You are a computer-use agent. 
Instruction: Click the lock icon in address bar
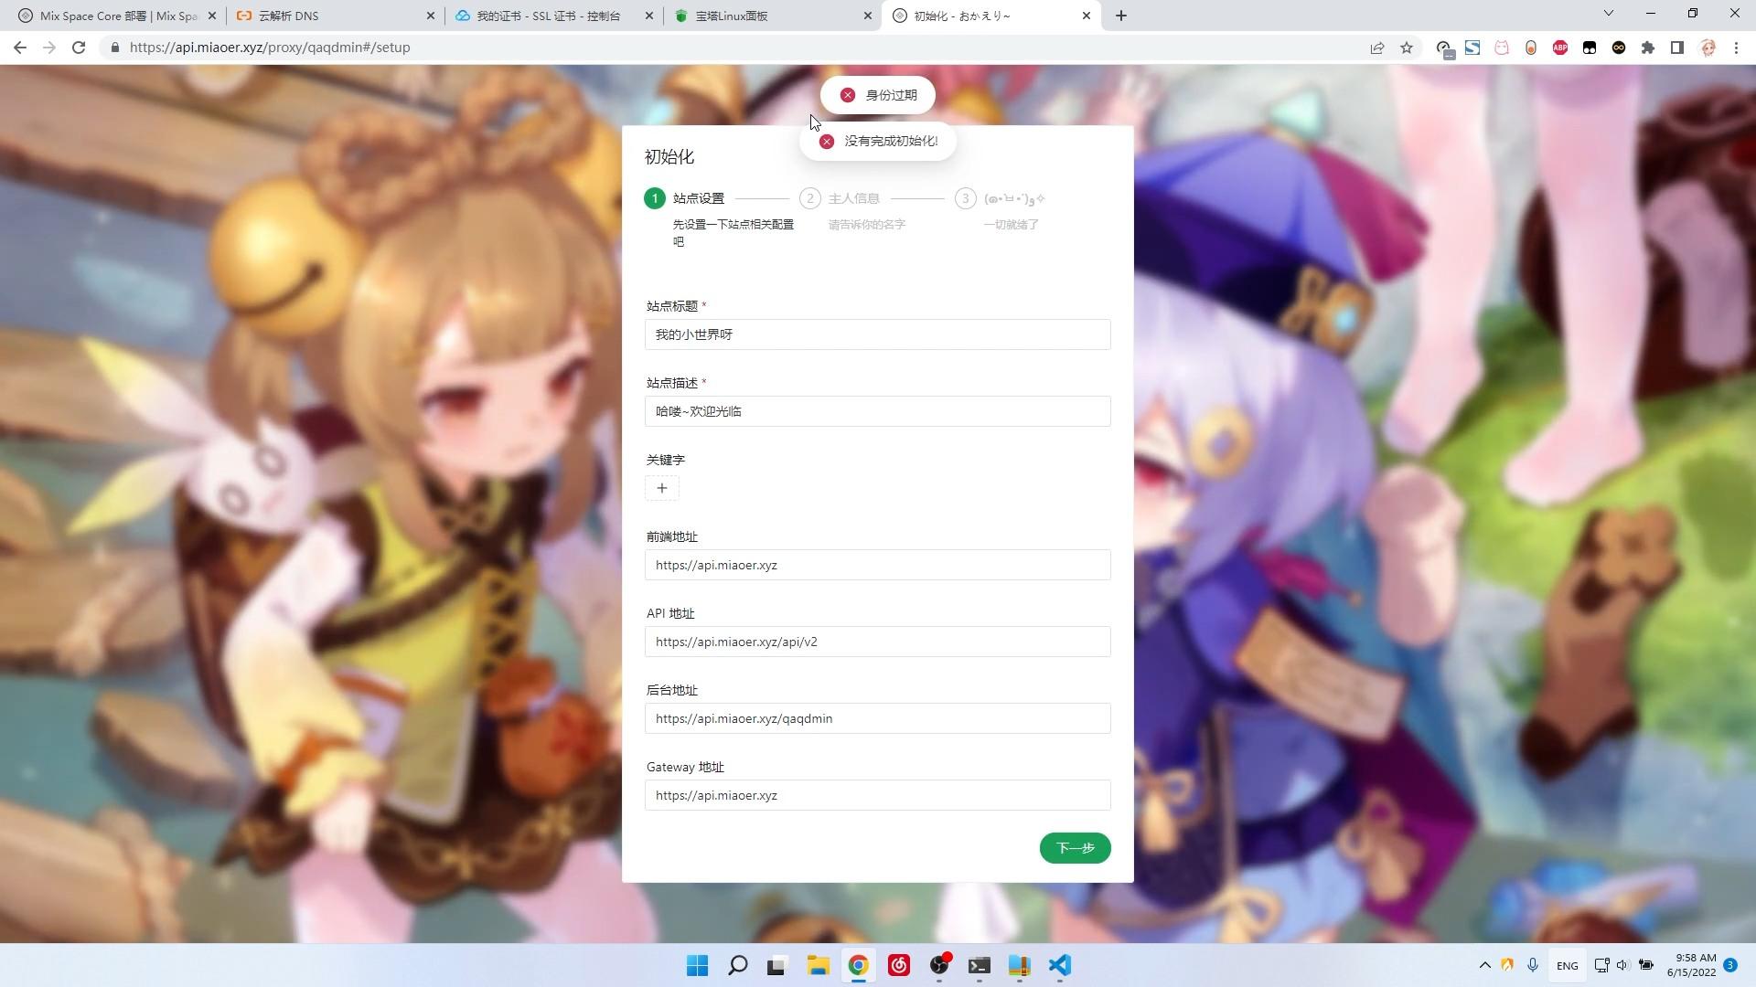pos(114,48)
